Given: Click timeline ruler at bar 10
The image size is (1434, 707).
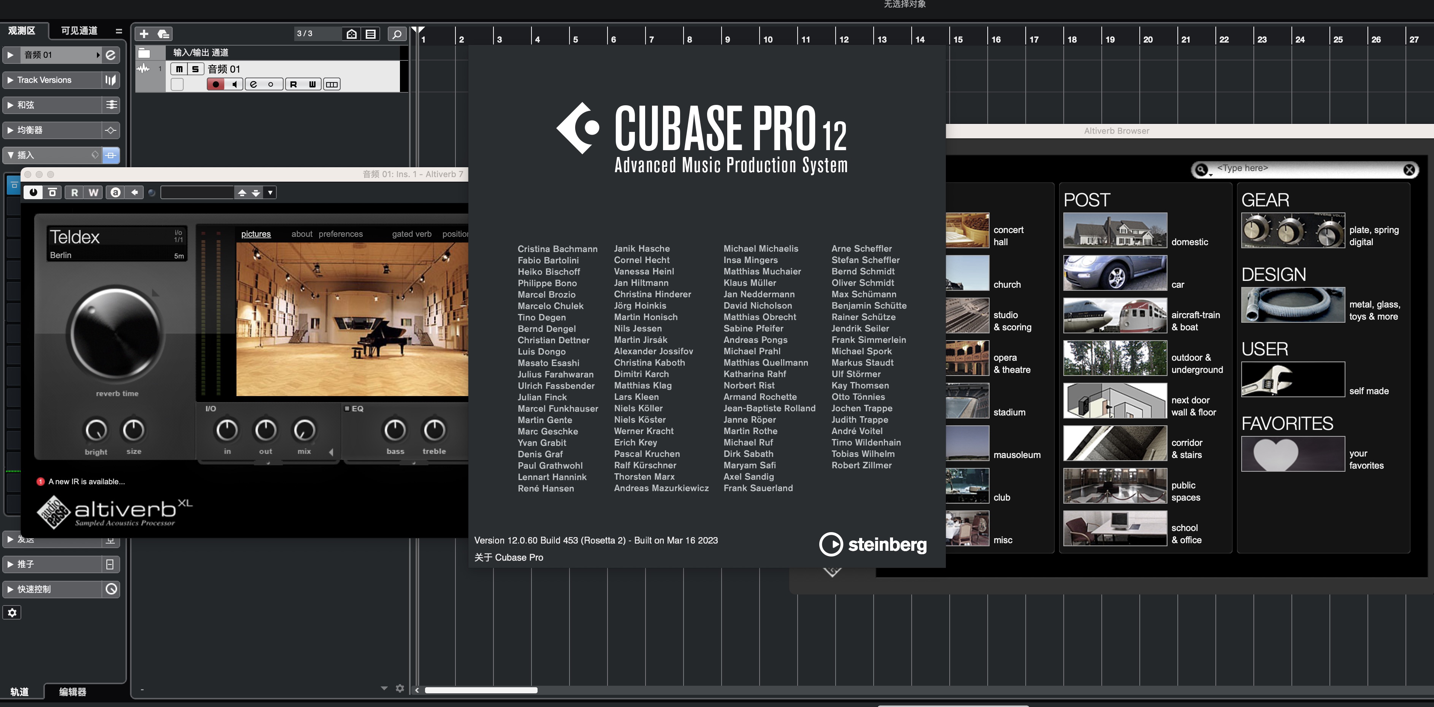Looking at the screenshot, I should tap(768, 39).
